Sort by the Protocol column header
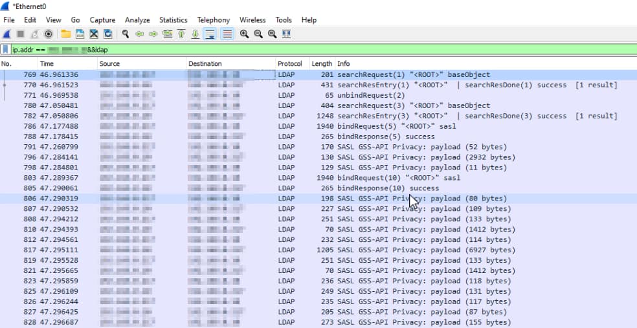 click(x=289, y=64)
